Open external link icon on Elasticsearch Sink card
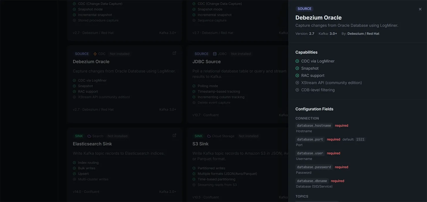Screen dimensions: 427x202 click(174, 135)
